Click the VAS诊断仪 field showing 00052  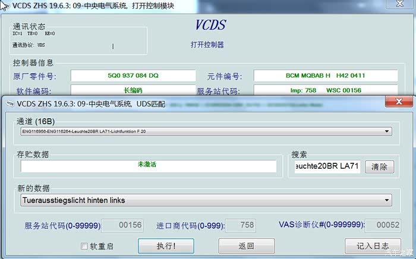point(383,225)
